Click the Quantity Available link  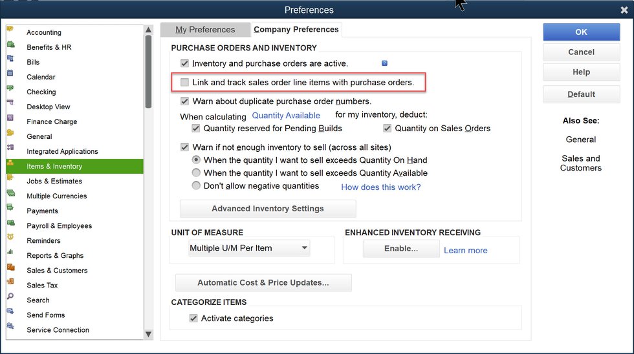(286, 116)
